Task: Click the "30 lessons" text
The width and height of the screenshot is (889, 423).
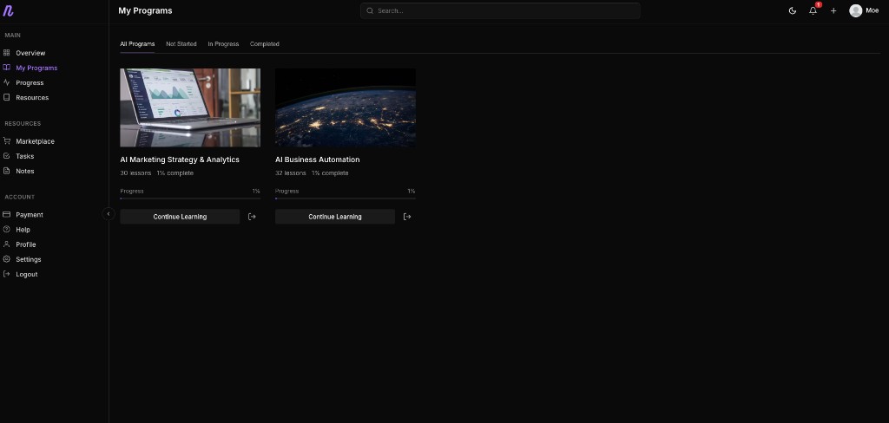Action: click(135, 173)
